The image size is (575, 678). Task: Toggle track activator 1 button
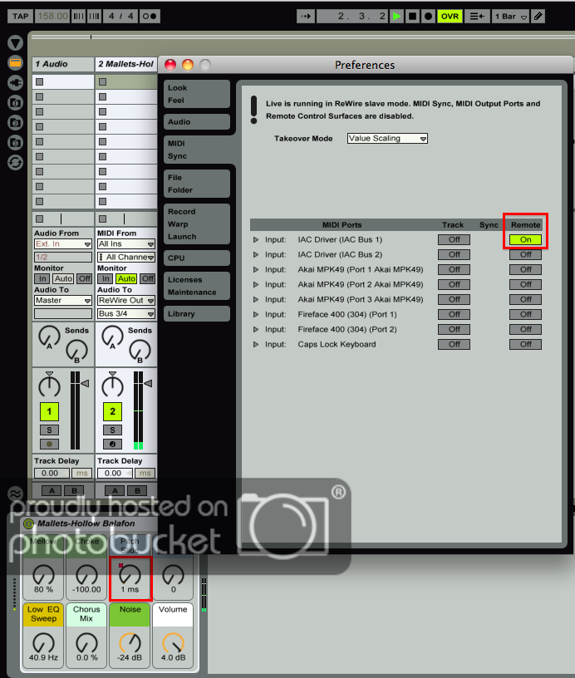[49, 411]
